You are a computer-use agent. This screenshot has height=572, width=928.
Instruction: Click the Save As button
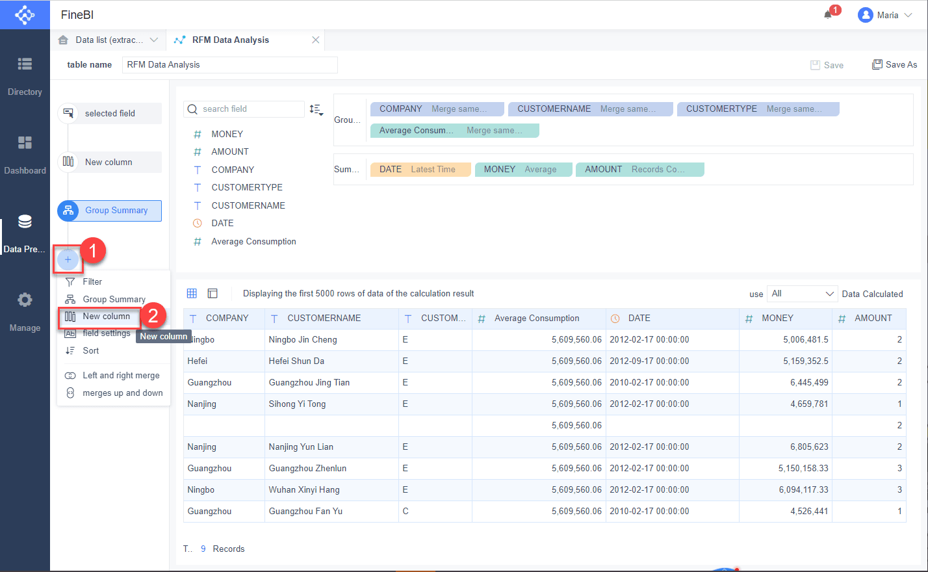pos(895,64)
